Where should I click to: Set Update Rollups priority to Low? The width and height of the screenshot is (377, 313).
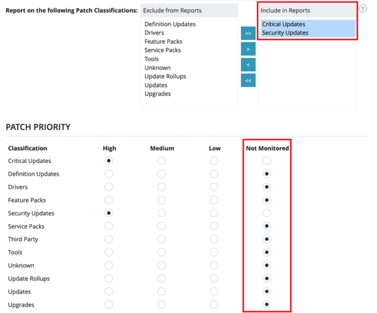click(214, 279)
